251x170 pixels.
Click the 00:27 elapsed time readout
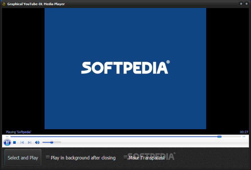(x=244, y=132)
